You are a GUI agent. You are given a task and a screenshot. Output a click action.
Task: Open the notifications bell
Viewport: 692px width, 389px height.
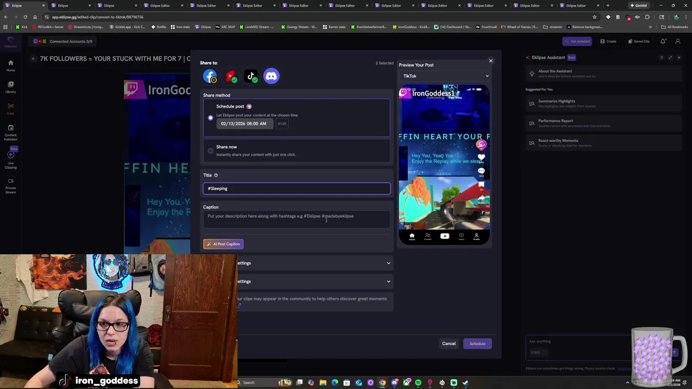click(x=663, y=42)
